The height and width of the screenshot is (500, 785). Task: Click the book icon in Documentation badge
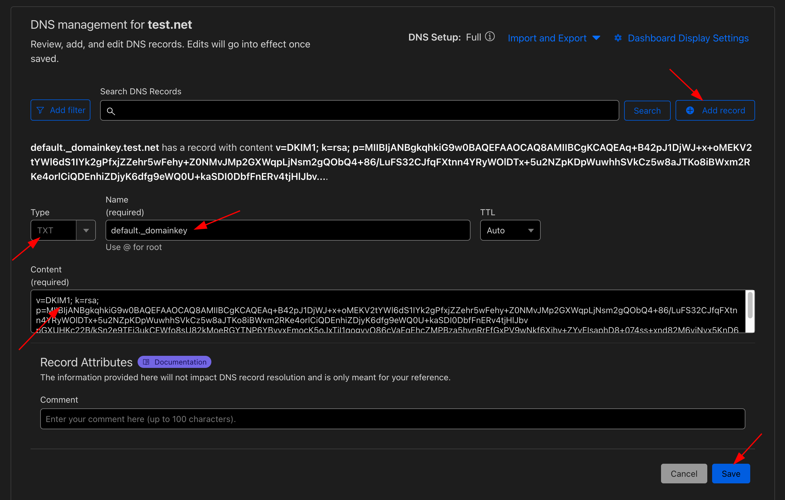click(x=146, y=362)
